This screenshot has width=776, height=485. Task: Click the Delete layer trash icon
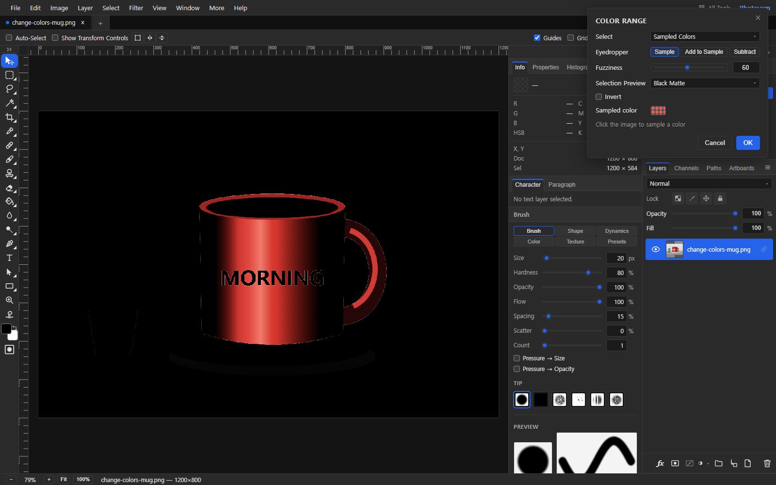(767, 463)
